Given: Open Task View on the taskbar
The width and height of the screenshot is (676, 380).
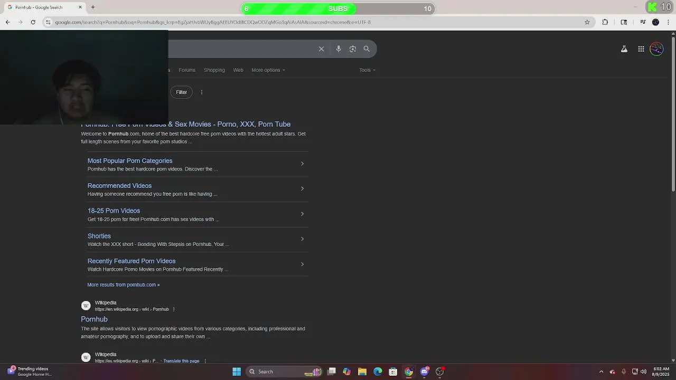Looking at the screenshot, I should [x=331, y=372].
